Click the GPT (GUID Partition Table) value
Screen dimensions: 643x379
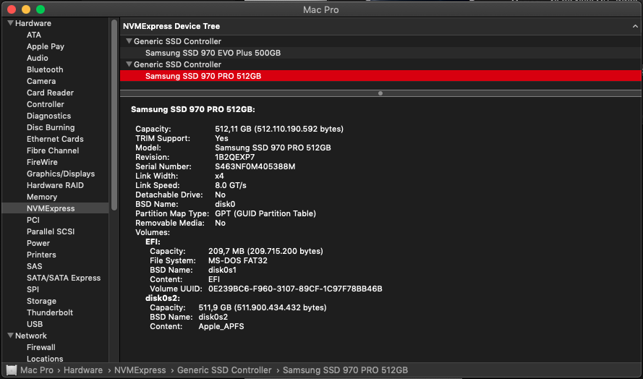pos(265,213)
